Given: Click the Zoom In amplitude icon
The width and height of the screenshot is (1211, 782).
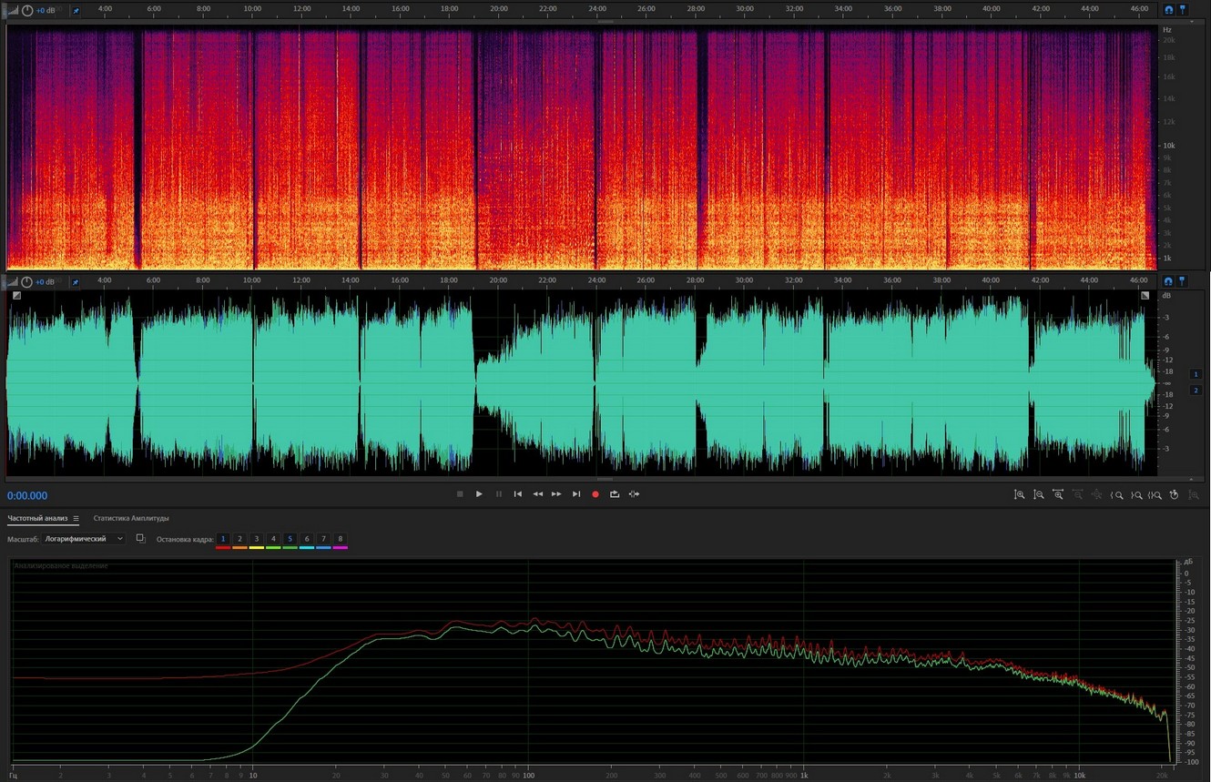Looking at the screenshot, I should [1019, 495].
